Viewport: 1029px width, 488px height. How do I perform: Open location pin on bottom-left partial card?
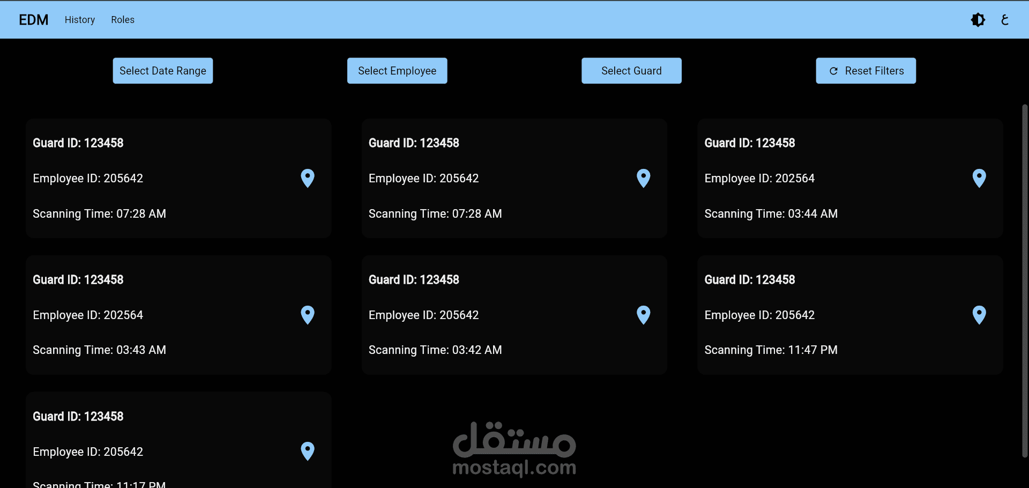308,452
